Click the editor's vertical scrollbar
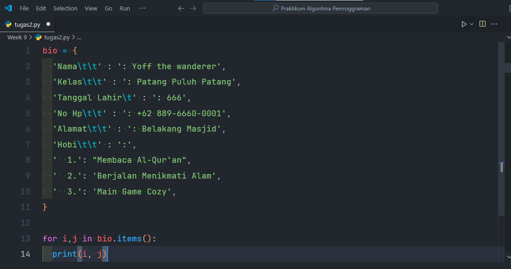 pos(502,113)
